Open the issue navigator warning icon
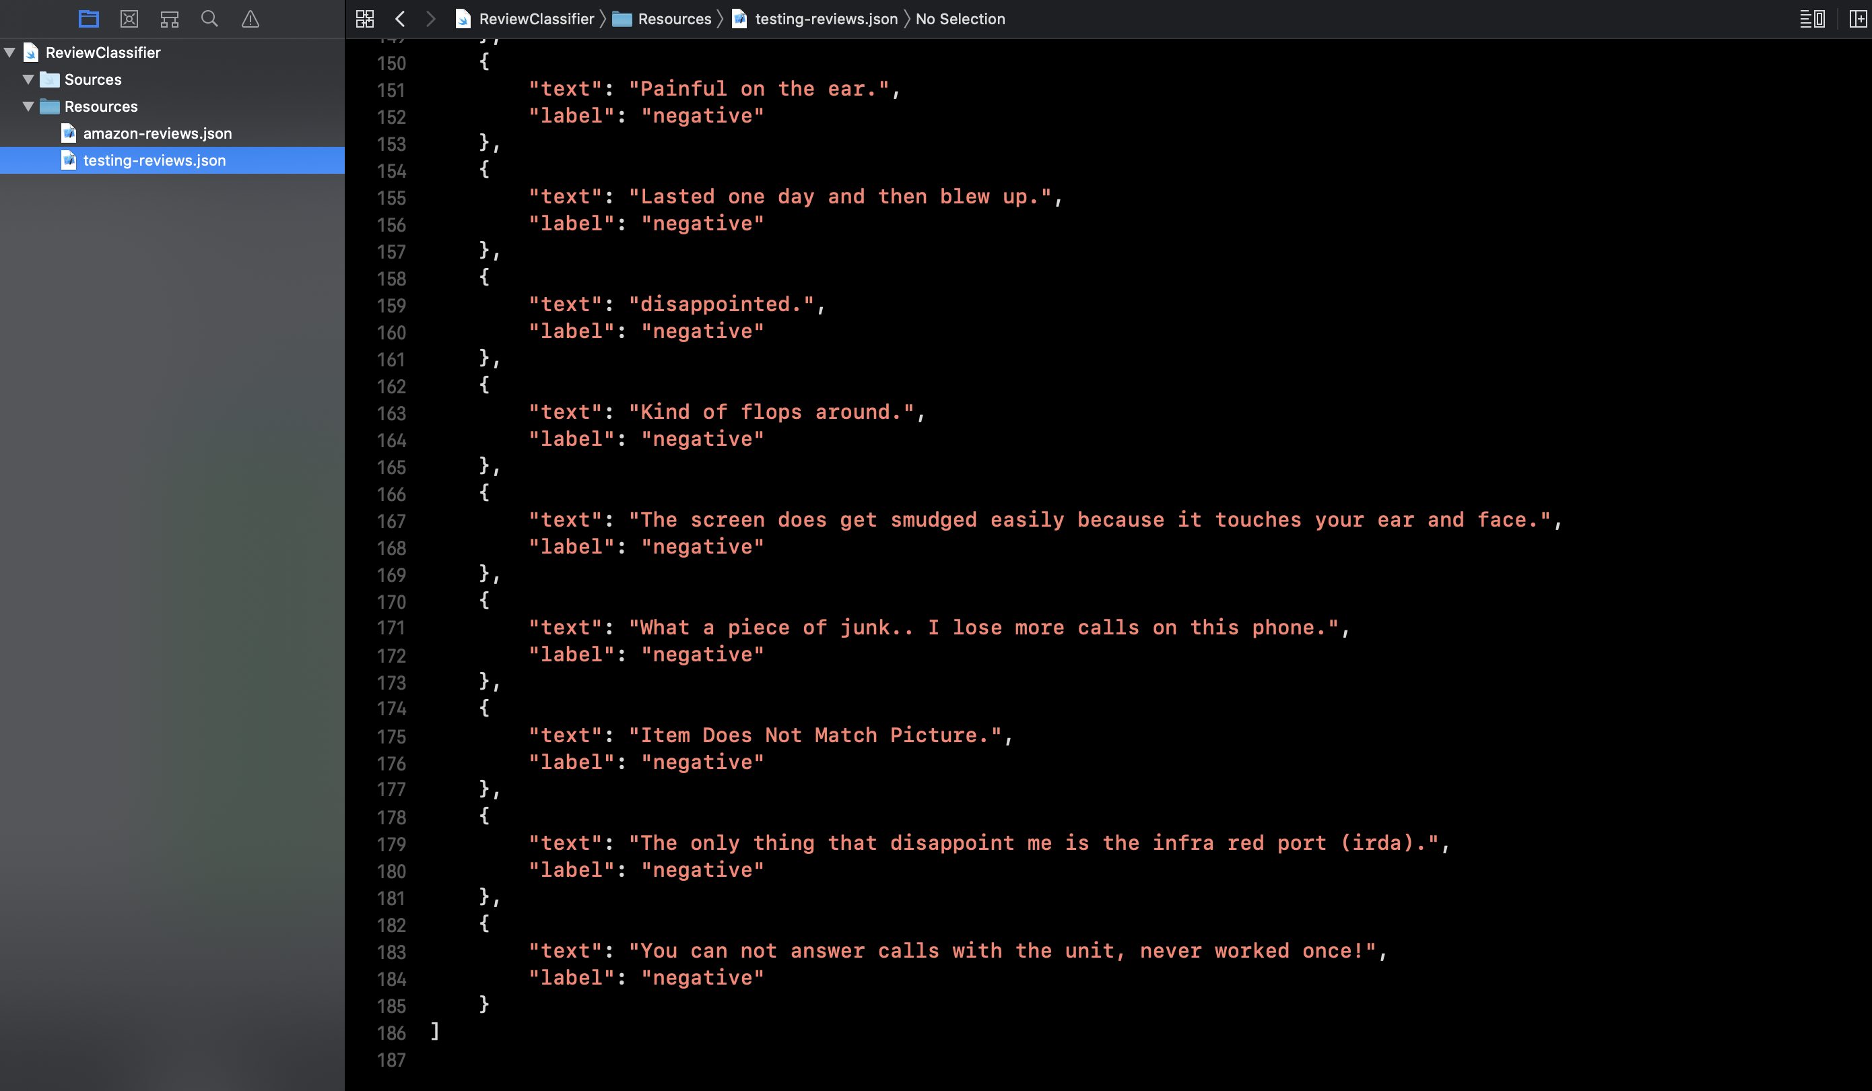Screen dimensions: 1872x1091 click(x=250, y=19)
